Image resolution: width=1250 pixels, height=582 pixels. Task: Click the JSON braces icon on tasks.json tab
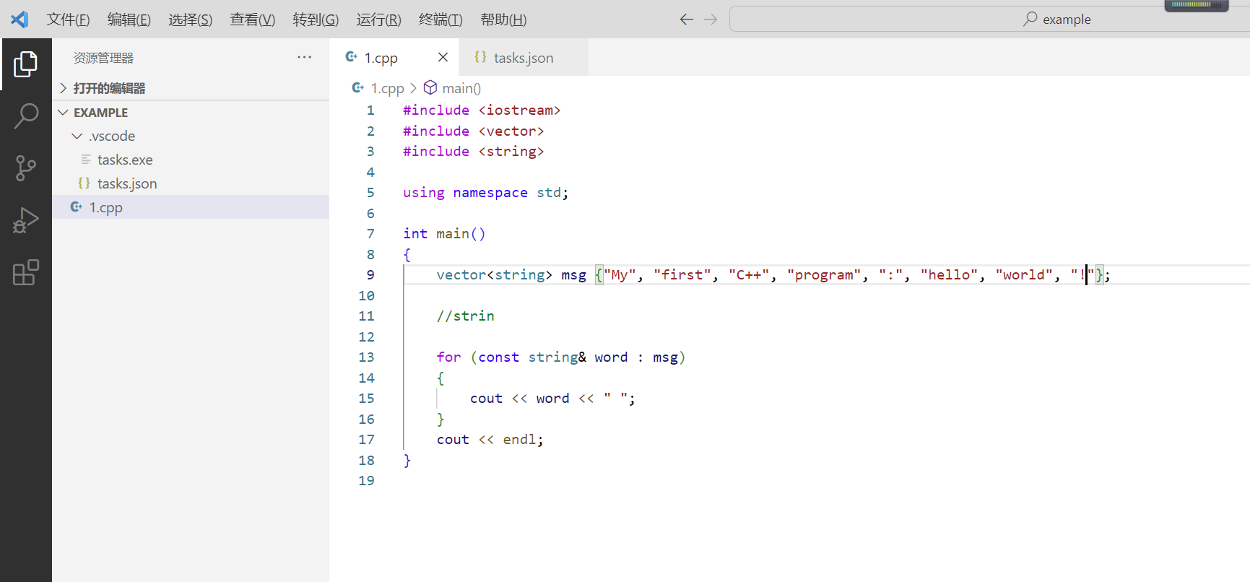tap(480, 57)
